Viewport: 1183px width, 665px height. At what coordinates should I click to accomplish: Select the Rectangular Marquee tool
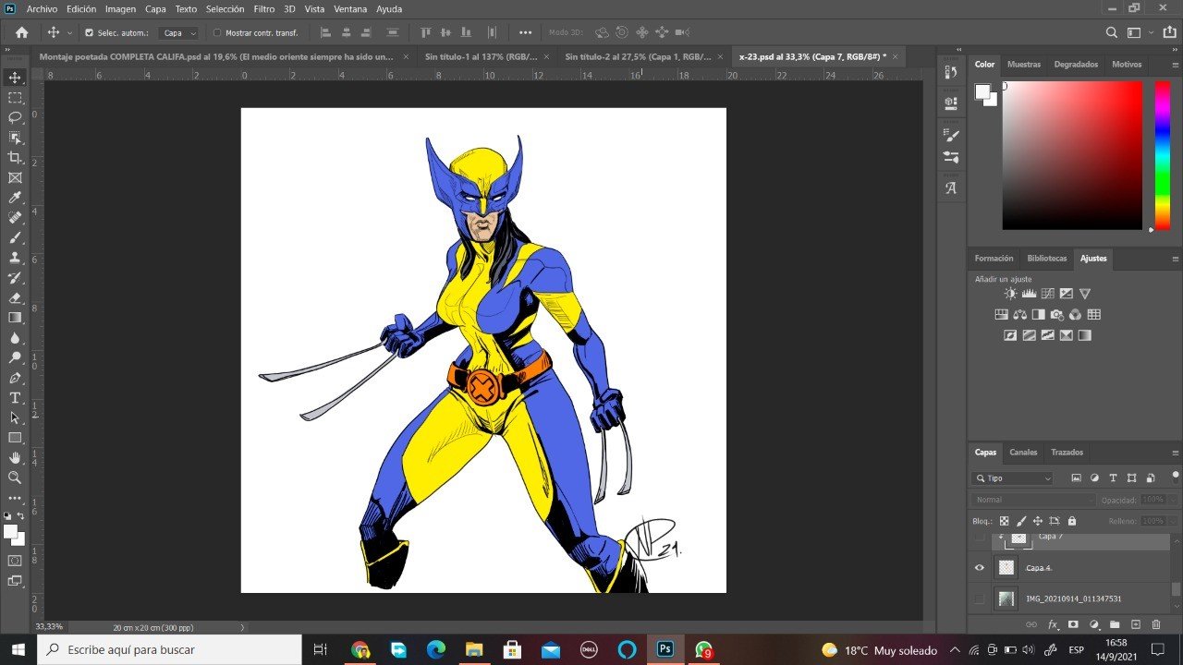coord(15,97)
